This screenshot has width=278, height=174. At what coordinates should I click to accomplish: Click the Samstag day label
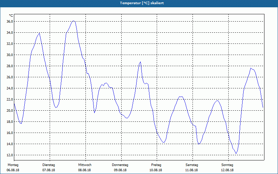(x=192, y=165)
